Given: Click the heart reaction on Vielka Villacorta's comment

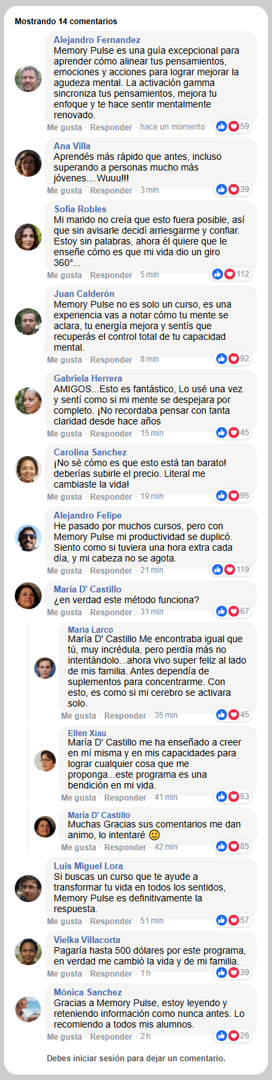Looking at the screenshot, I should (x=234, y=973).
